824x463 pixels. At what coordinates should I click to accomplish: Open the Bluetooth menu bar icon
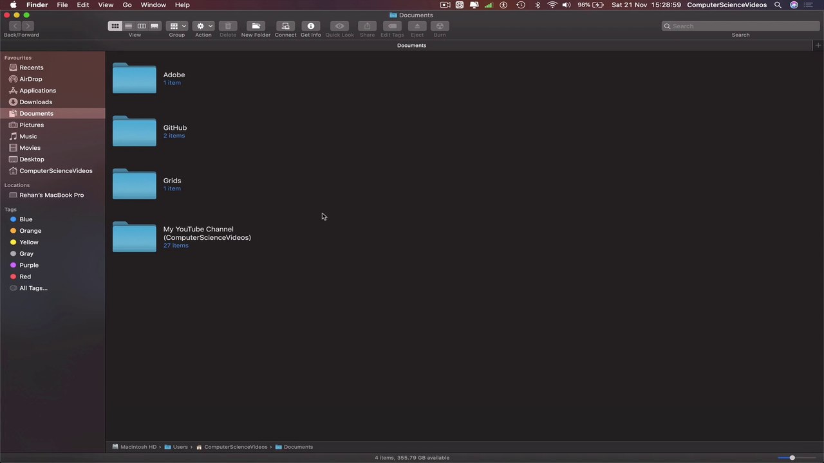(538, 5)
